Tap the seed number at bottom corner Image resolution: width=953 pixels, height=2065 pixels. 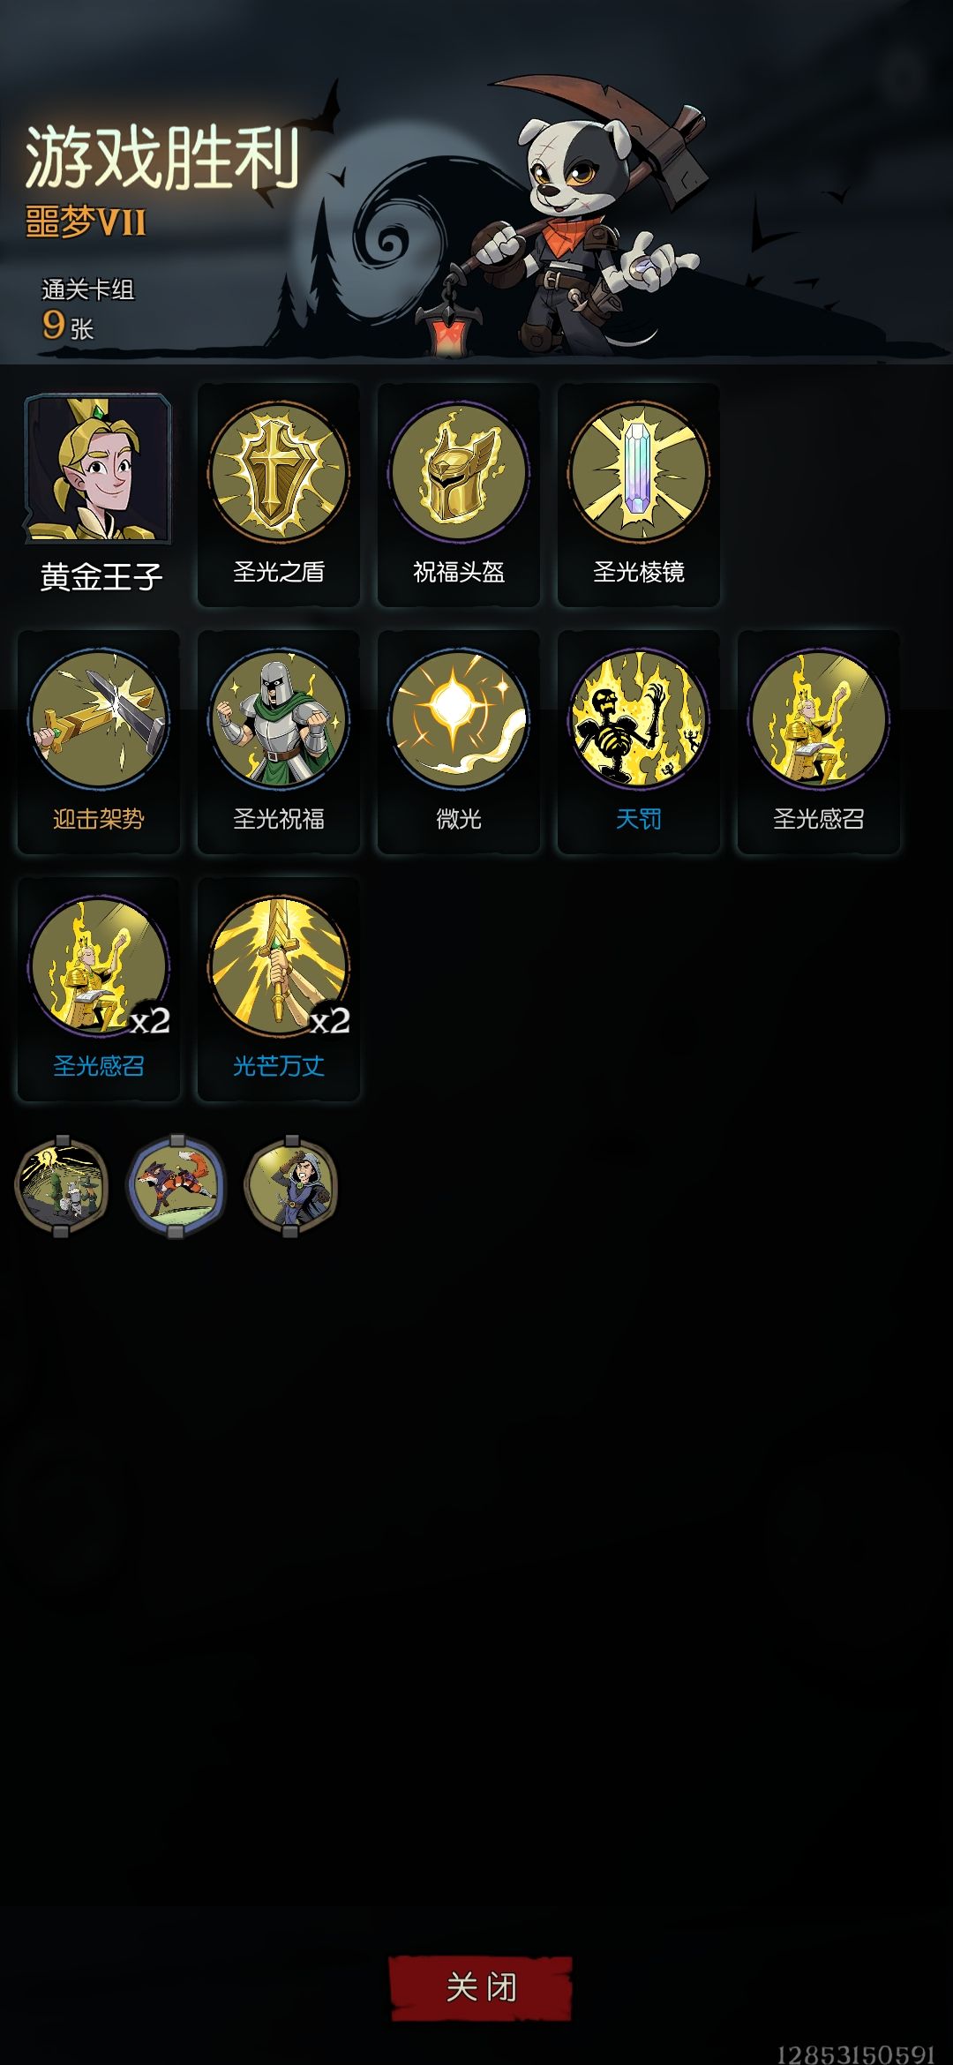point(856,2054)
